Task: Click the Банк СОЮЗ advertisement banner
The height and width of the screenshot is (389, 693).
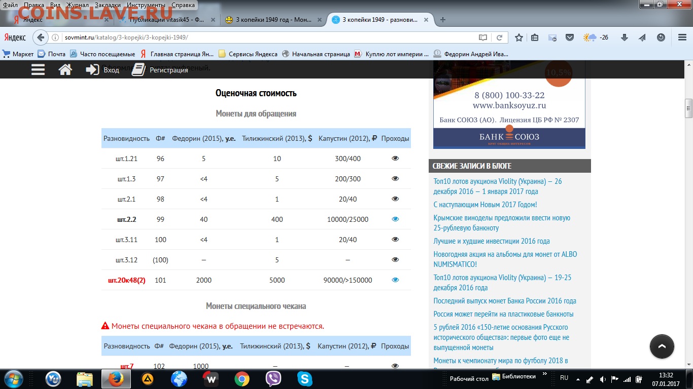Action: tap(509, 105)
